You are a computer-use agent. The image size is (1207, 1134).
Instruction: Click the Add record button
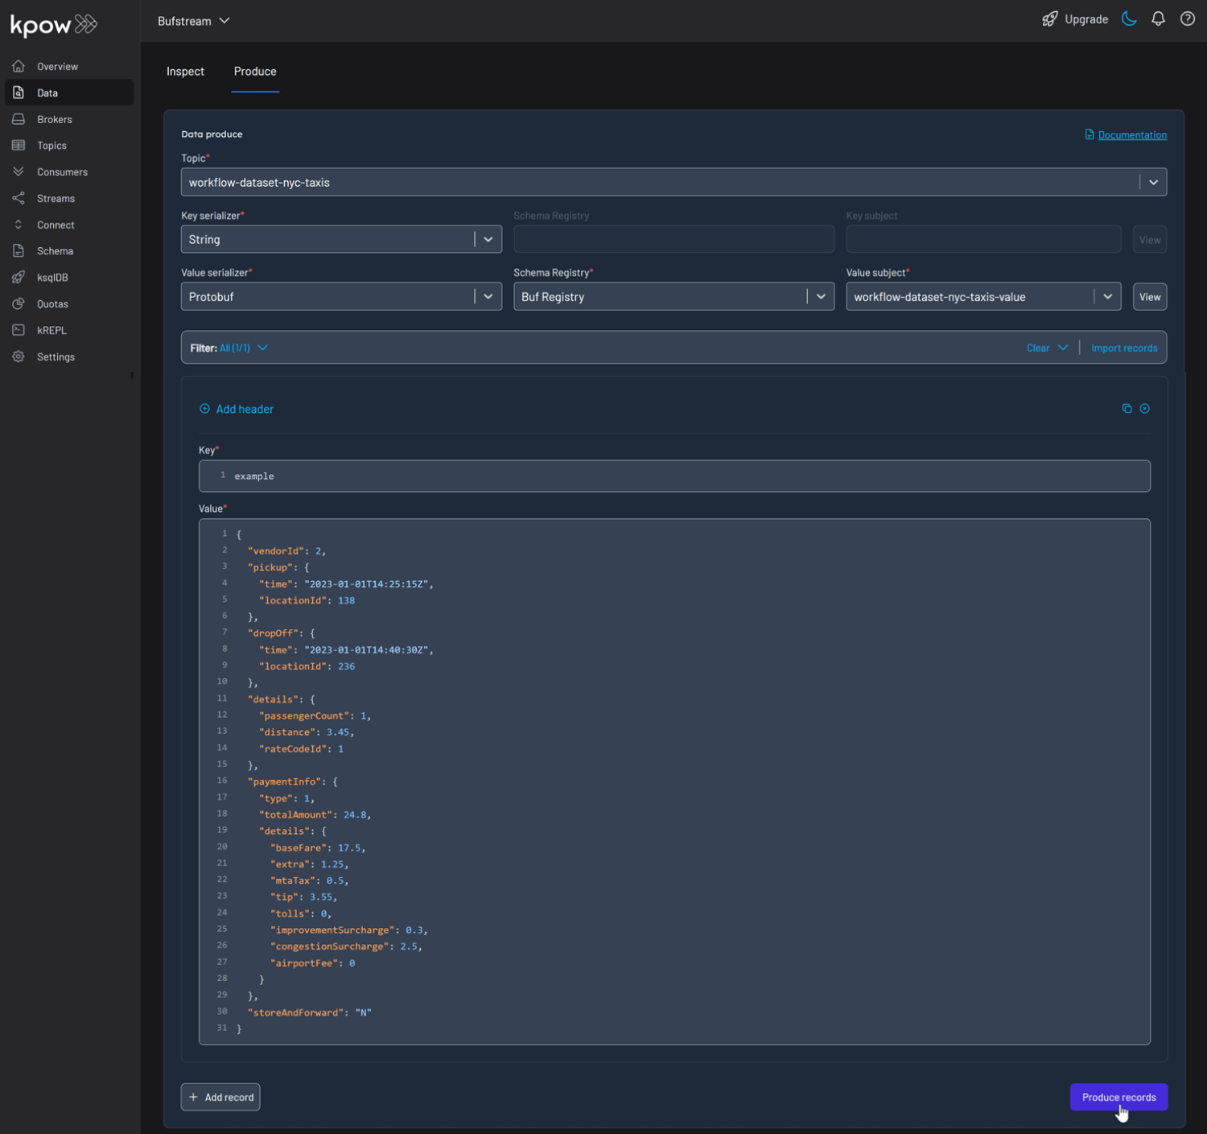pyautogui.click(x=220, y=1097)
